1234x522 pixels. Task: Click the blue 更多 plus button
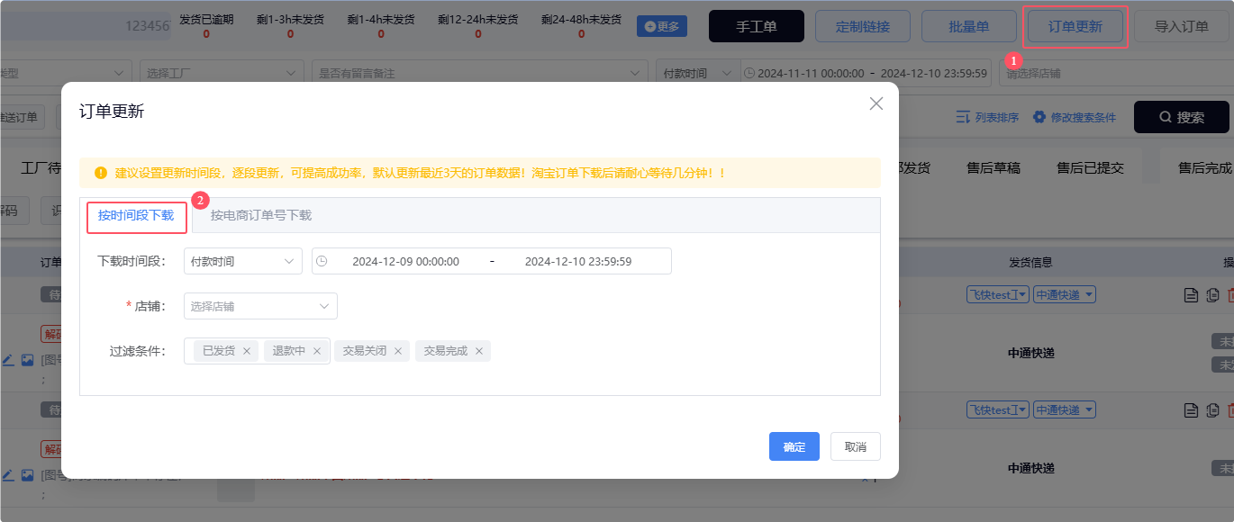(x=661, y=26)
